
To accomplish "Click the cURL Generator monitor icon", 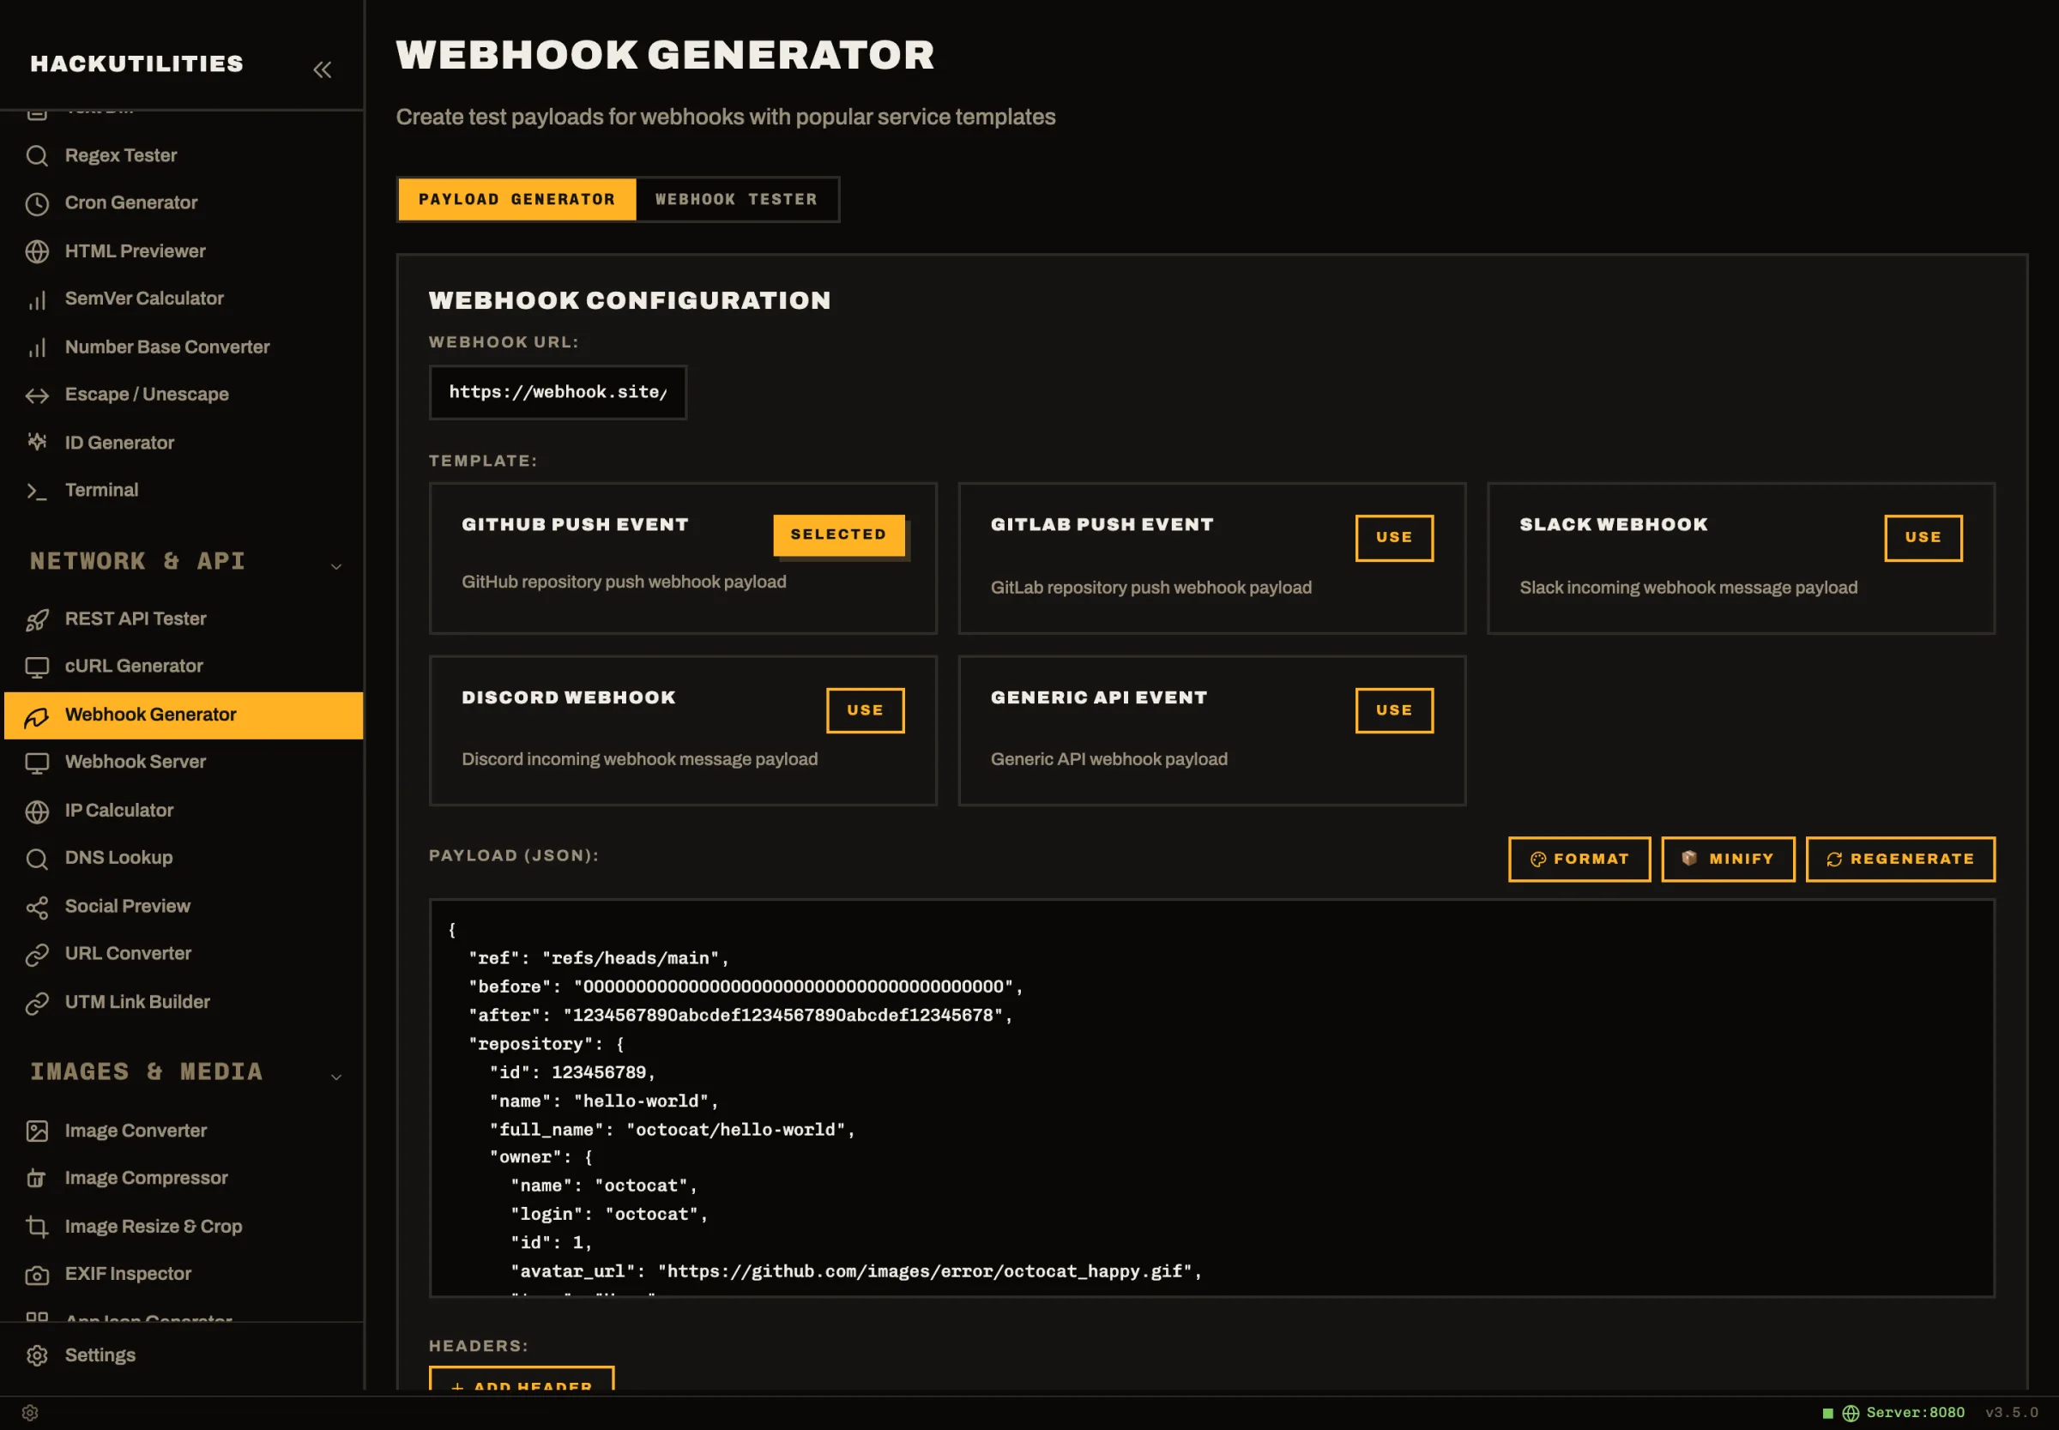I will point(37,667).
